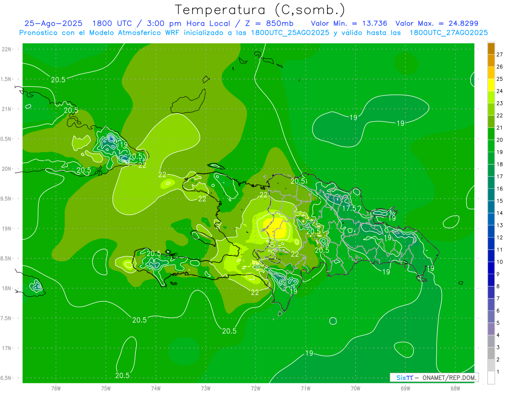Pick the top brown segment above 27 on color scale
Image resolution: width=511 pixels, height=394 pixels.
(x=491, y=48)
